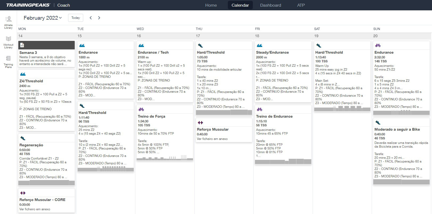Click bike icon on Sunday Endurance workout
Screen dimensions: 432x214
(x=378, y=45)
